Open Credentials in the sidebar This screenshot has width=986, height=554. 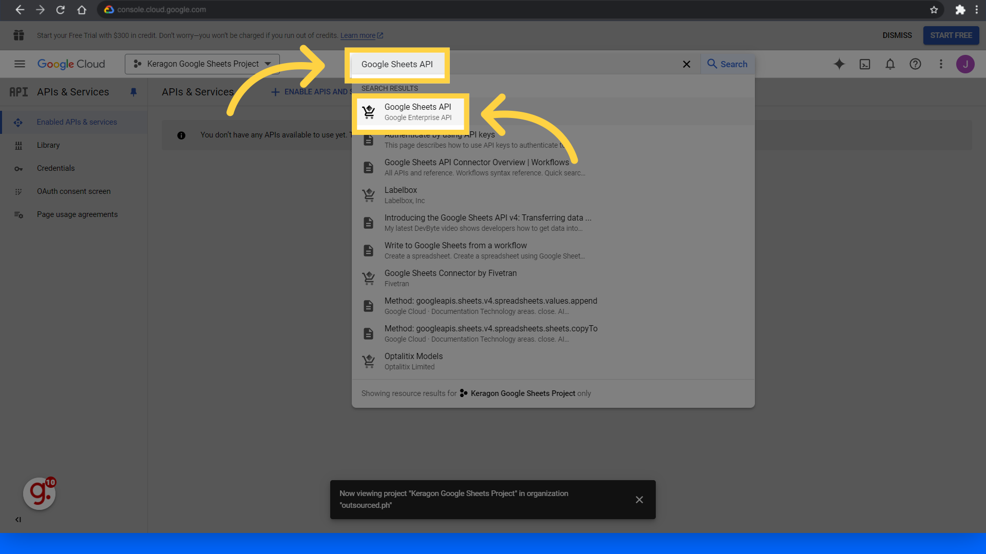74,168
